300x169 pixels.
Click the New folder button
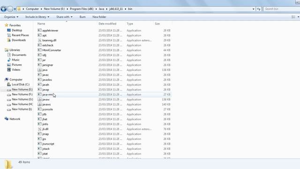(x=99, y=17)
